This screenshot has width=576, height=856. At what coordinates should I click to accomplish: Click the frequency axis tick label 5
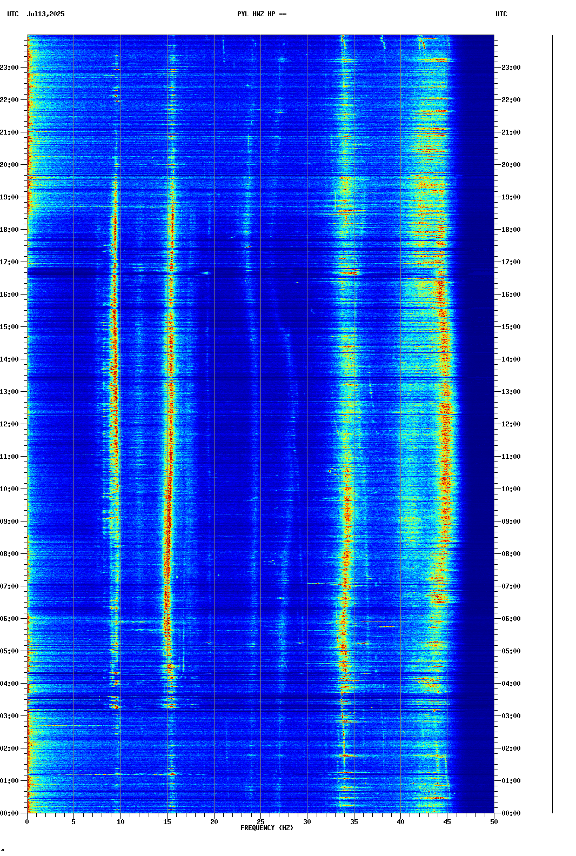[x=73, y=822]
